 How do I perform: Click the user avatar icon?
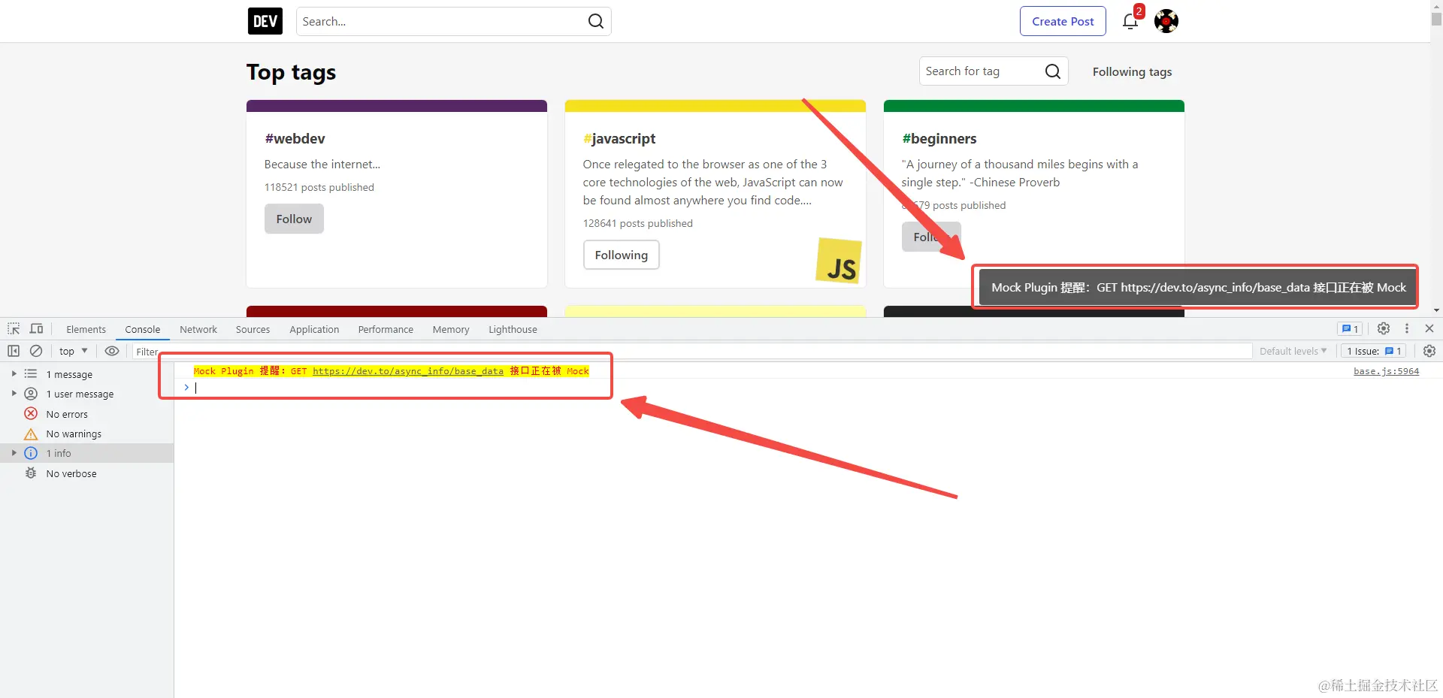click(x=1166, y=21)
